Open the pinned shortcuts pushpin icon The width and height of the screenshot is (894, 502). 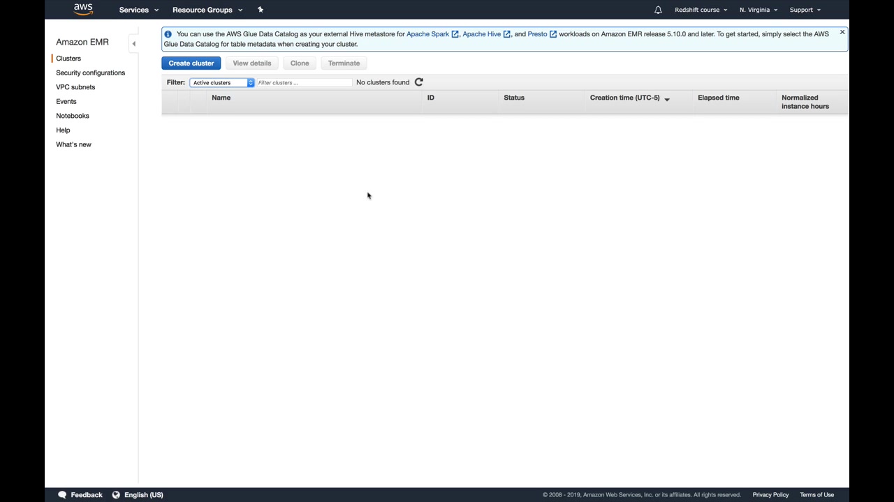pos(261,10)
